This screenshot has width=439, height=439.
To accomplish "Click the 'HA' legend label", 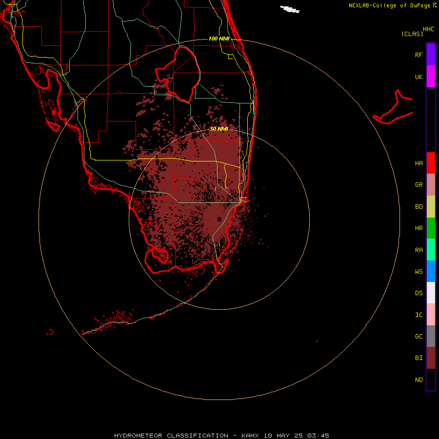I will (419, 163).
